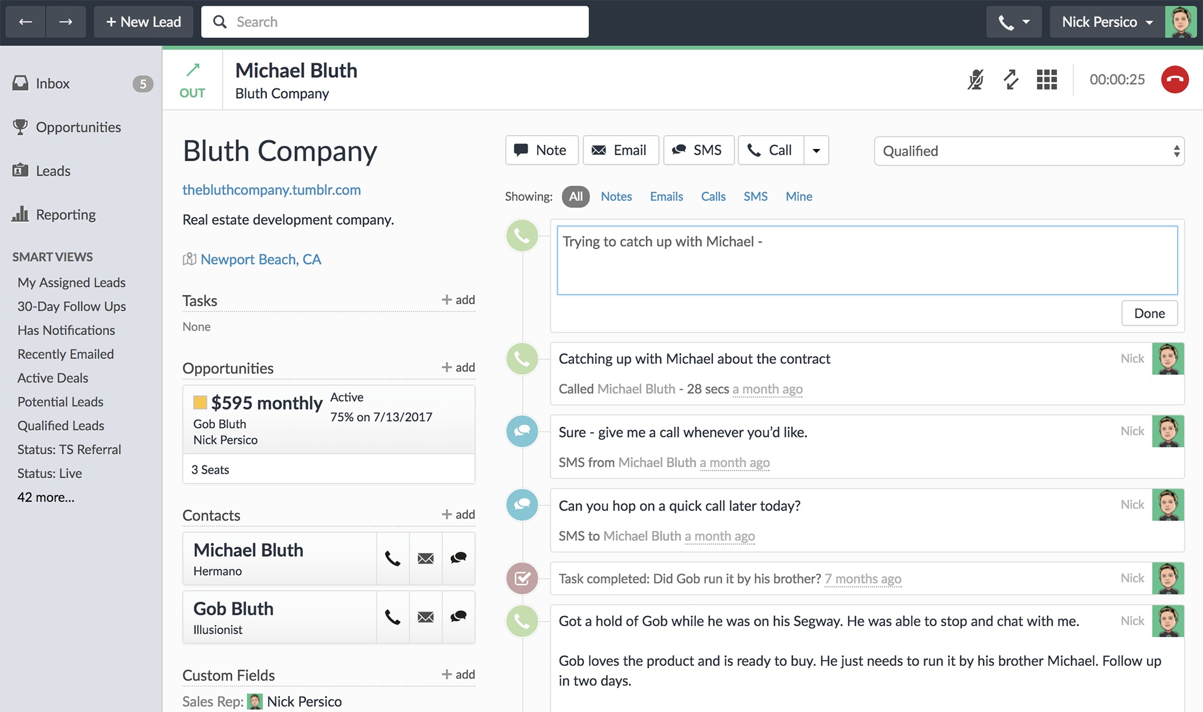Mute the microphone on the active call

coord(975,79)
